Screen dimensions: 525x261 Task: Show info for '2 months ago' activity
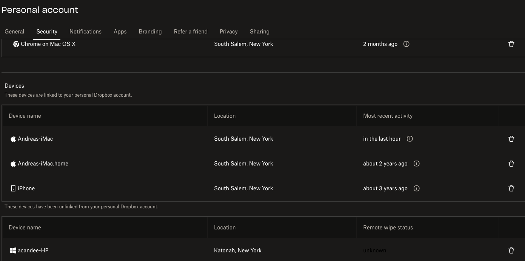click(x=406, y=44)
